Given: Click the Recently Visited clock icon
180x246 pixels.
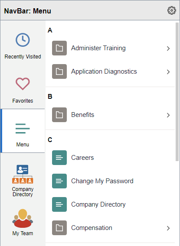Looking at the screenshot, I should tap(23, 40).
